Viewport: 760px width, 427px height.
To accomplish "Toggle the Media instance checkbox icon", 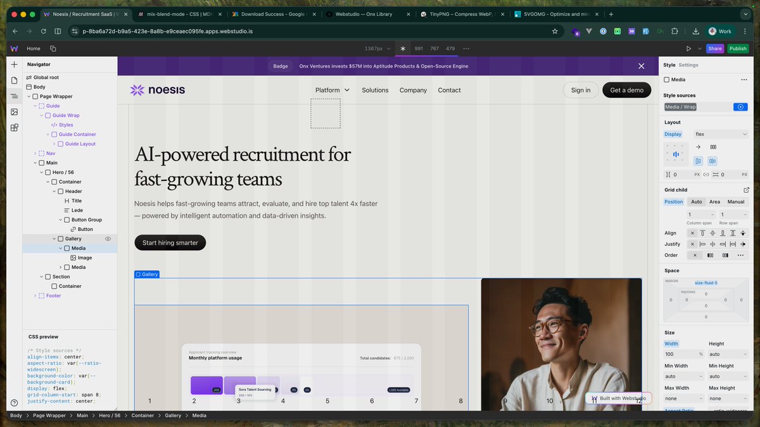I will pyautogui.click(x=666, y=80).
